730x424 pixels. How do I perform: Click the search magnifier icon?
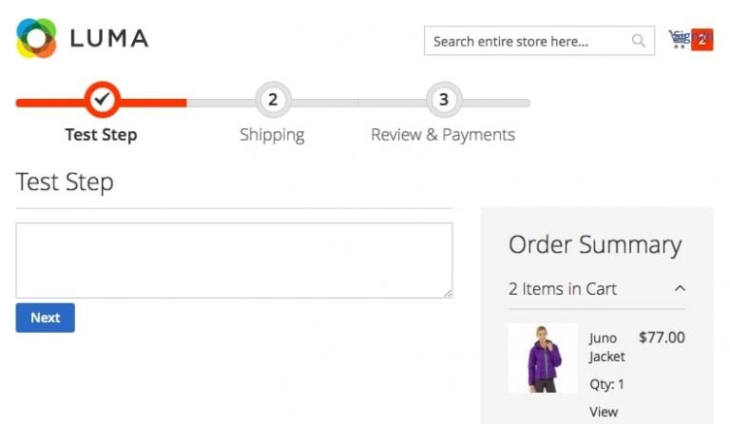coord(639,41)
